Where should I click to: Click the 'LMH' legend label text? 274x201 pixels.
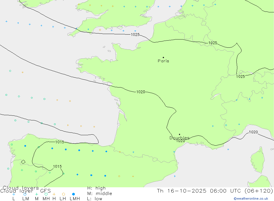coord(75,199)
